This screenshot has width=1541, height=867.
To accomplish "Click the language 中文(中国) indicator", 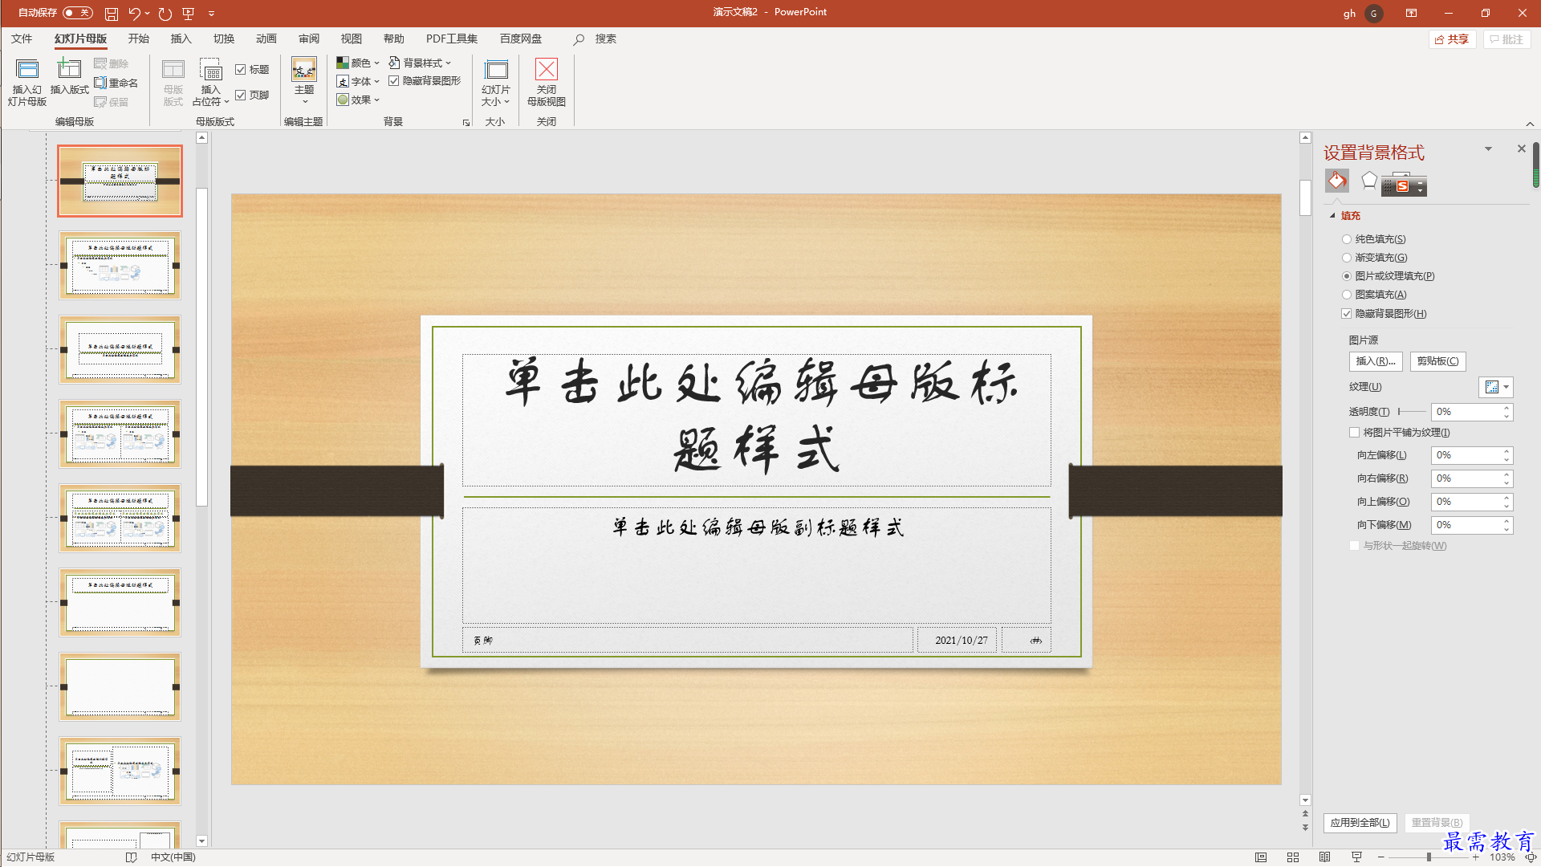I will coord(173,857).
